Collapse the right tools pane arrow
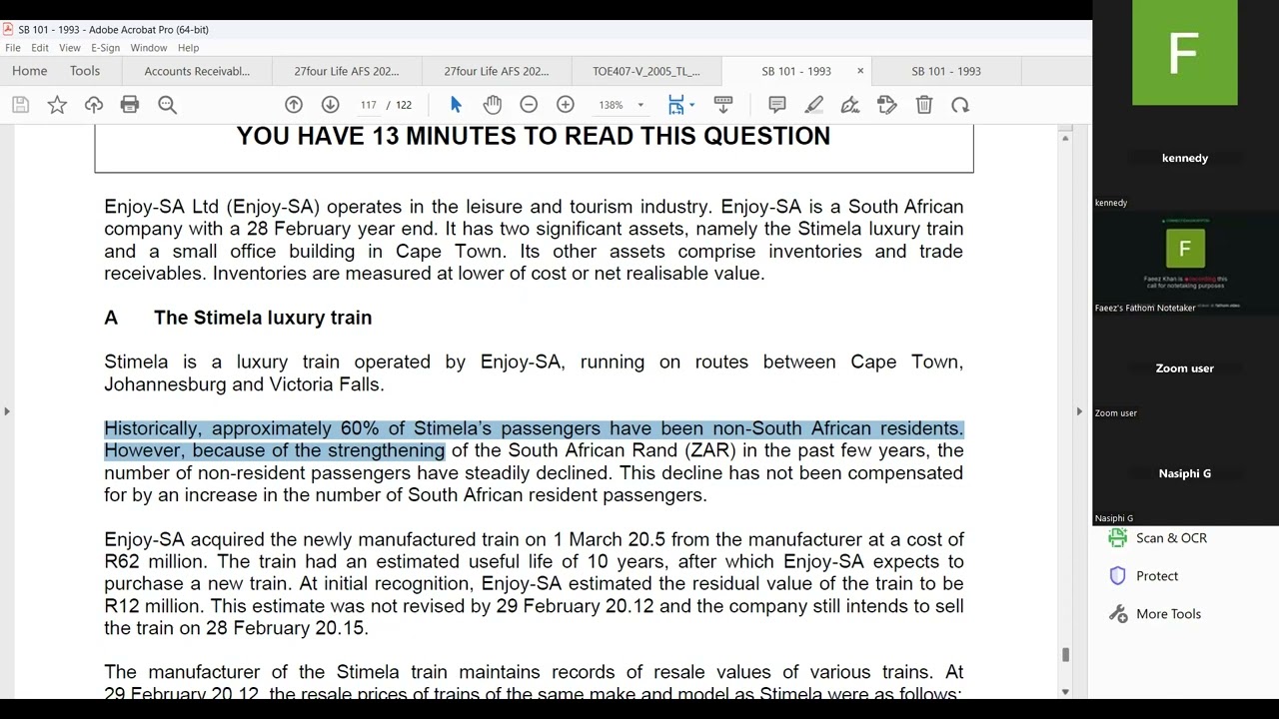The height and width of the screenshot is (719, 1279). point(1079,410)
